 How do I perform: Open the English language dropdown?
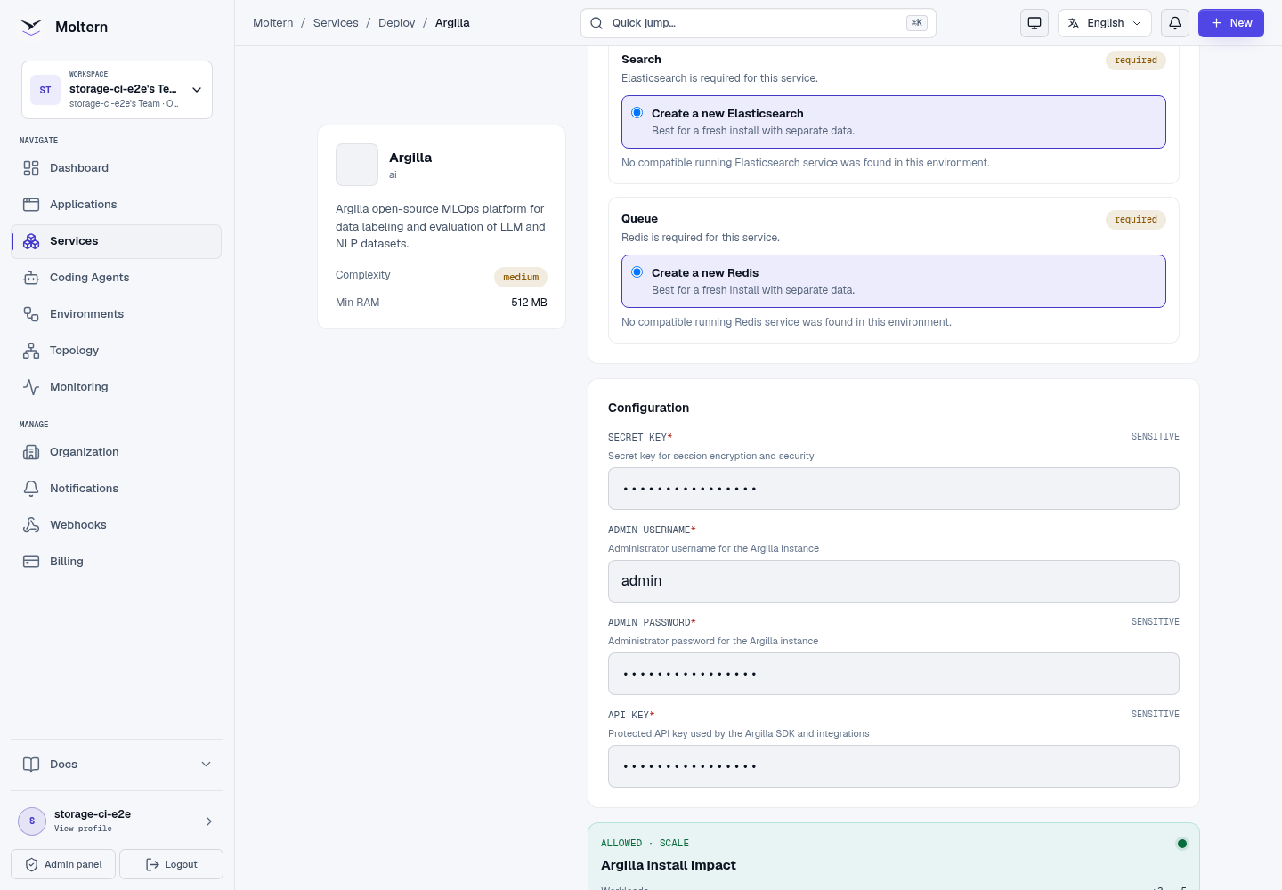click(x=1105, y=23)
